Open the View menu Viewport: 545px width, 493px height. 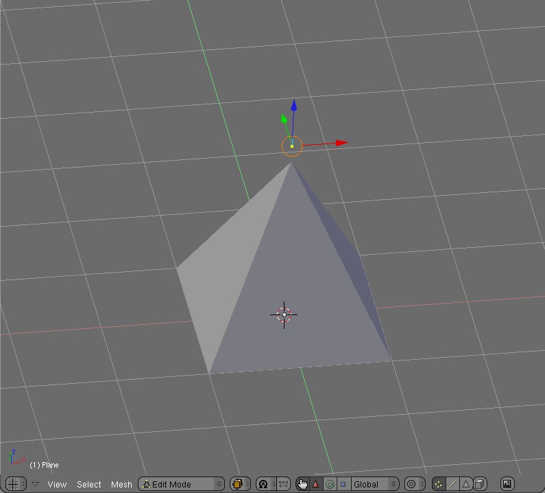(x=57, y=484)
